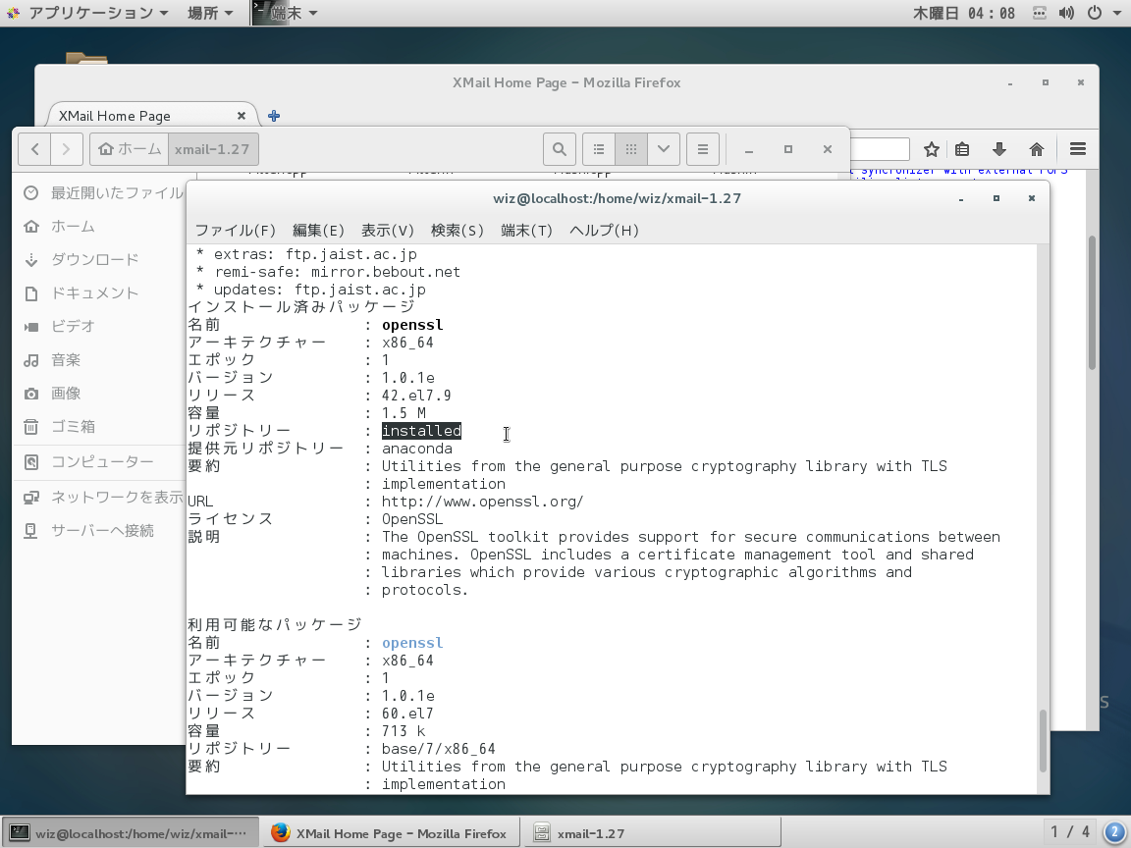Click the Firefox page scrollbar handle
This screenshot has width=1131, height=848.
[1092, 303]
